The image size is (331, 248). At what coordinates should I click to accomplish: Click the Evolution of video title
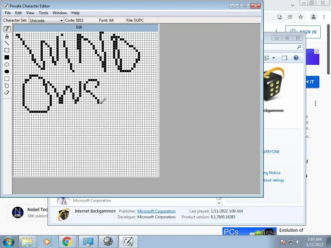[291, 230]
